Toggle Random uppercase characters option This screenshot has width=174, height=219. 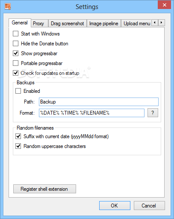click(x=18, y=146)
